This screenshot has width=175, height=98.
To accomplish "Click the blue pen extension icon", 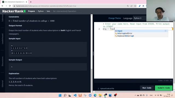I will [x=140, y=6].
